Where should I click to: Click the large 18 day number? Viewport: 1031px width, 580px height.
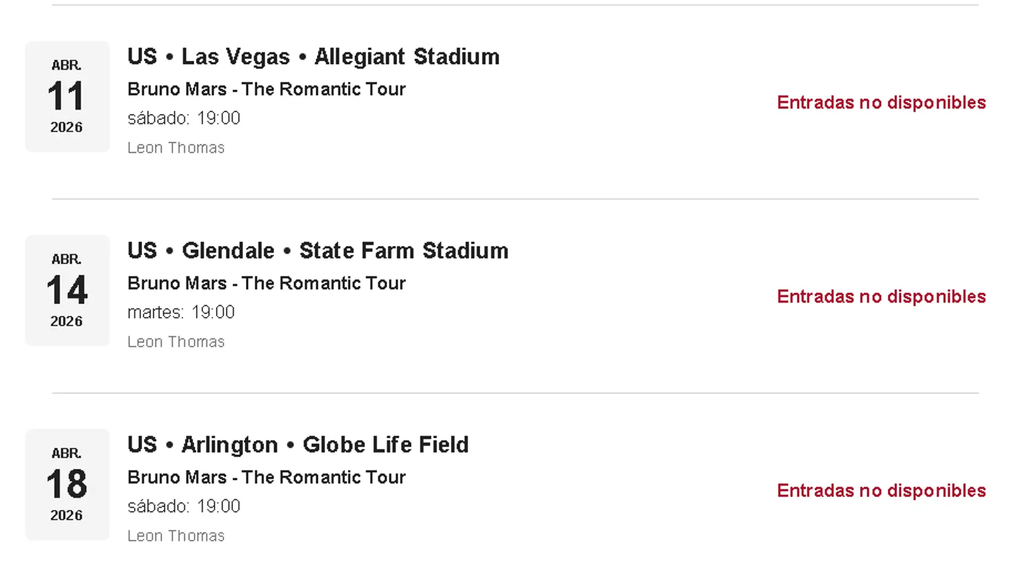(67, 484)
